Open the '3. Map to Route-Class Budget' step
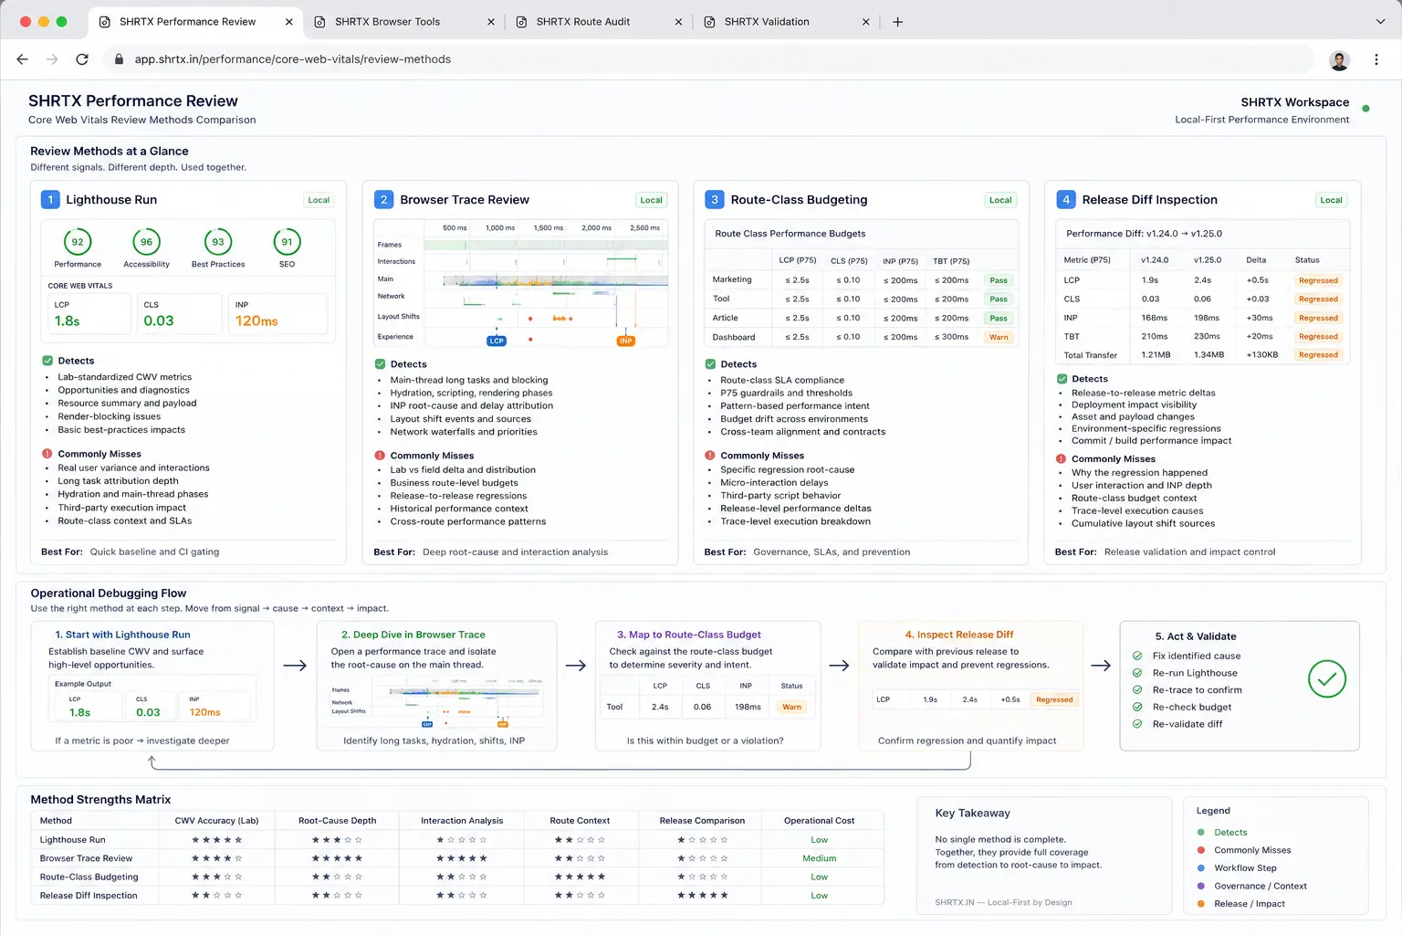The height and width of the screenshot is (935, 1402). [x=707, y=687]
